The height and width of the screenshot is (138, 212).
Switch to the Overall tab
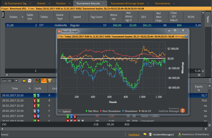[x=41, y=4]
